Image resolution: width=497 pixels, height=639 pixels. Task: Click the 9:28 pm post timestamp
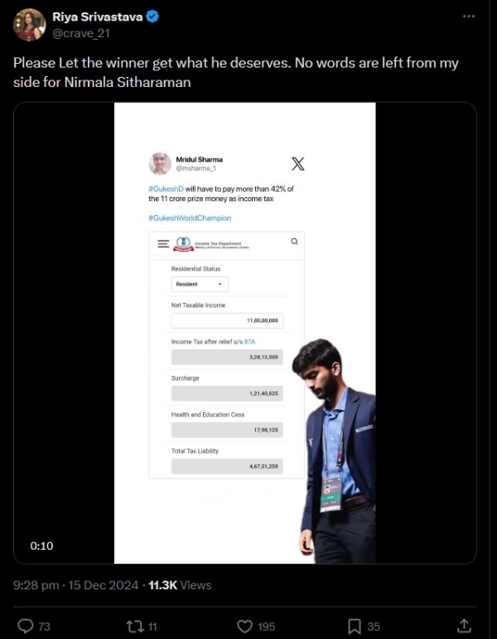pos(36,585)
